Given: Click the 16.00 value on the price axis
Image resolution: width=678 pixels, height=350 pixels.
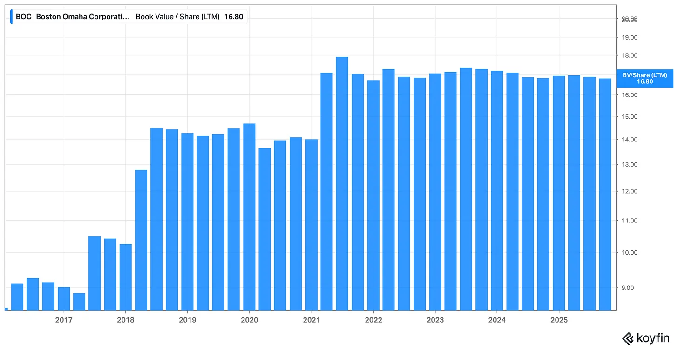Looking at the screenshot, I should 630,95.
